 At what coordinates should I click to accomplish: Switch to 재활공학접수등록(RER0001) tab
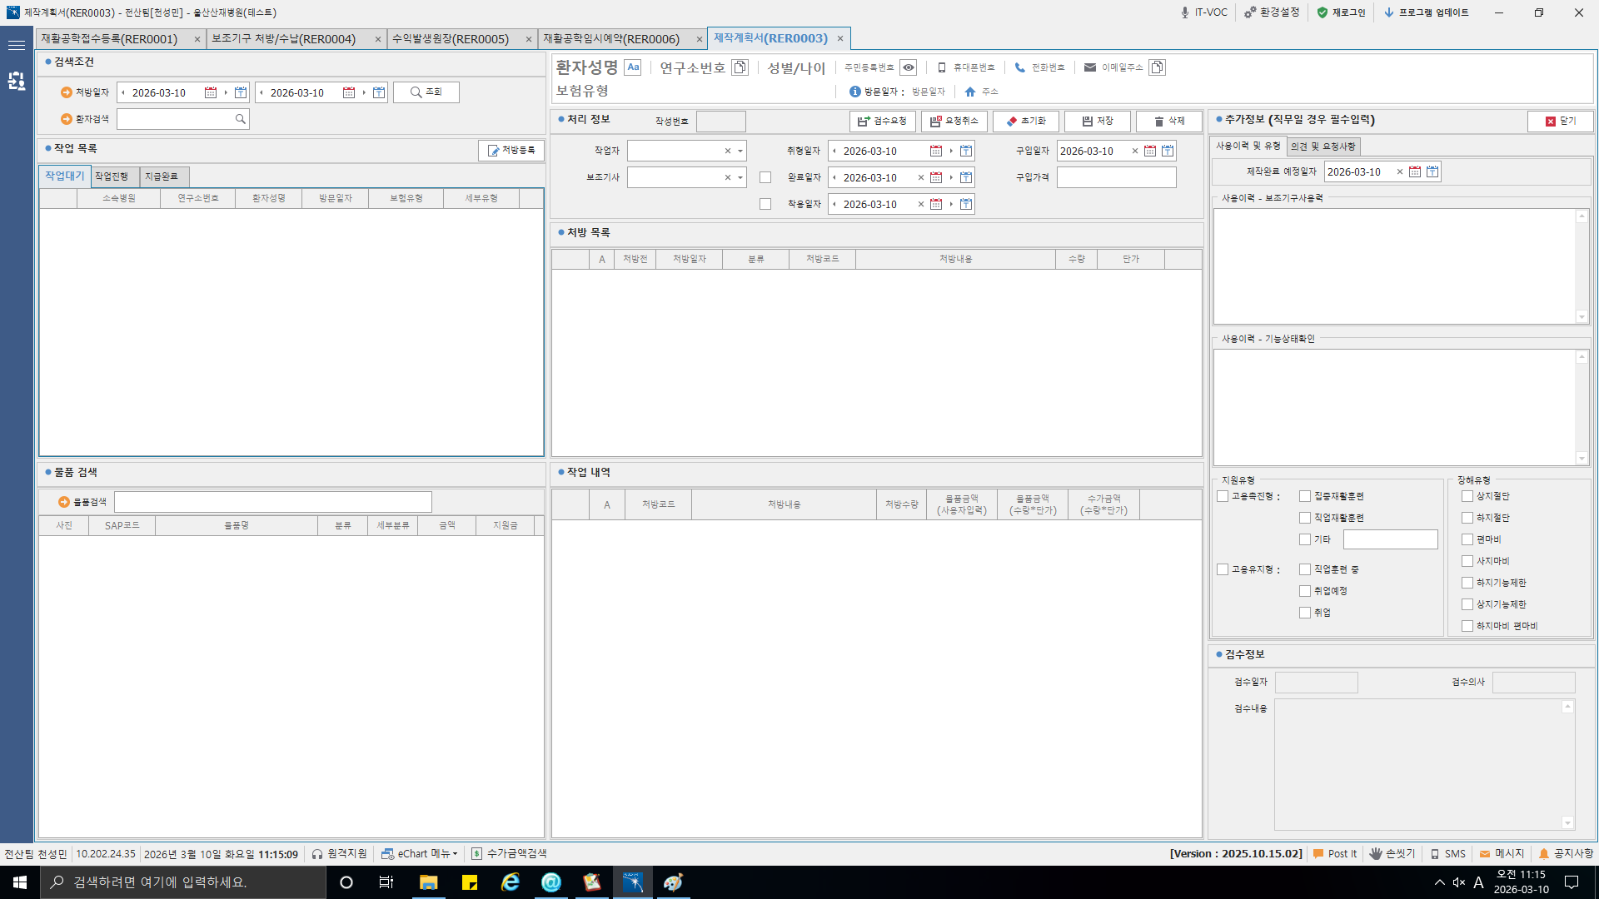coord(110,39)
